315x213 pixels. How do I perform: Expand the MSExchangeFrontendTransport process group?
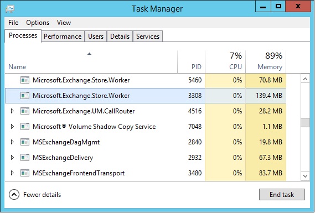point(12,173)
